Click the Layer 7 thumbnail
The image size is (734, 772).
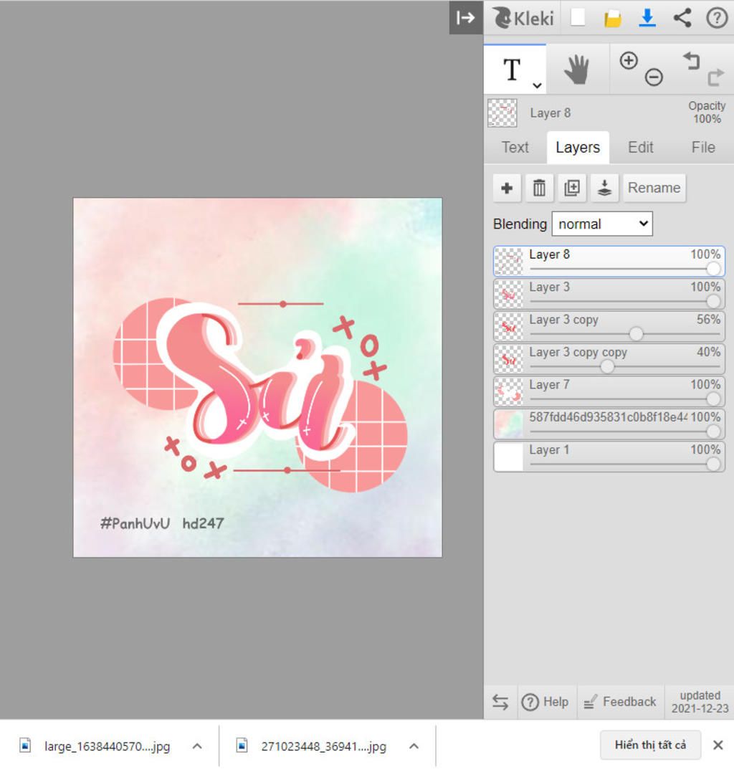click(508, 391)
